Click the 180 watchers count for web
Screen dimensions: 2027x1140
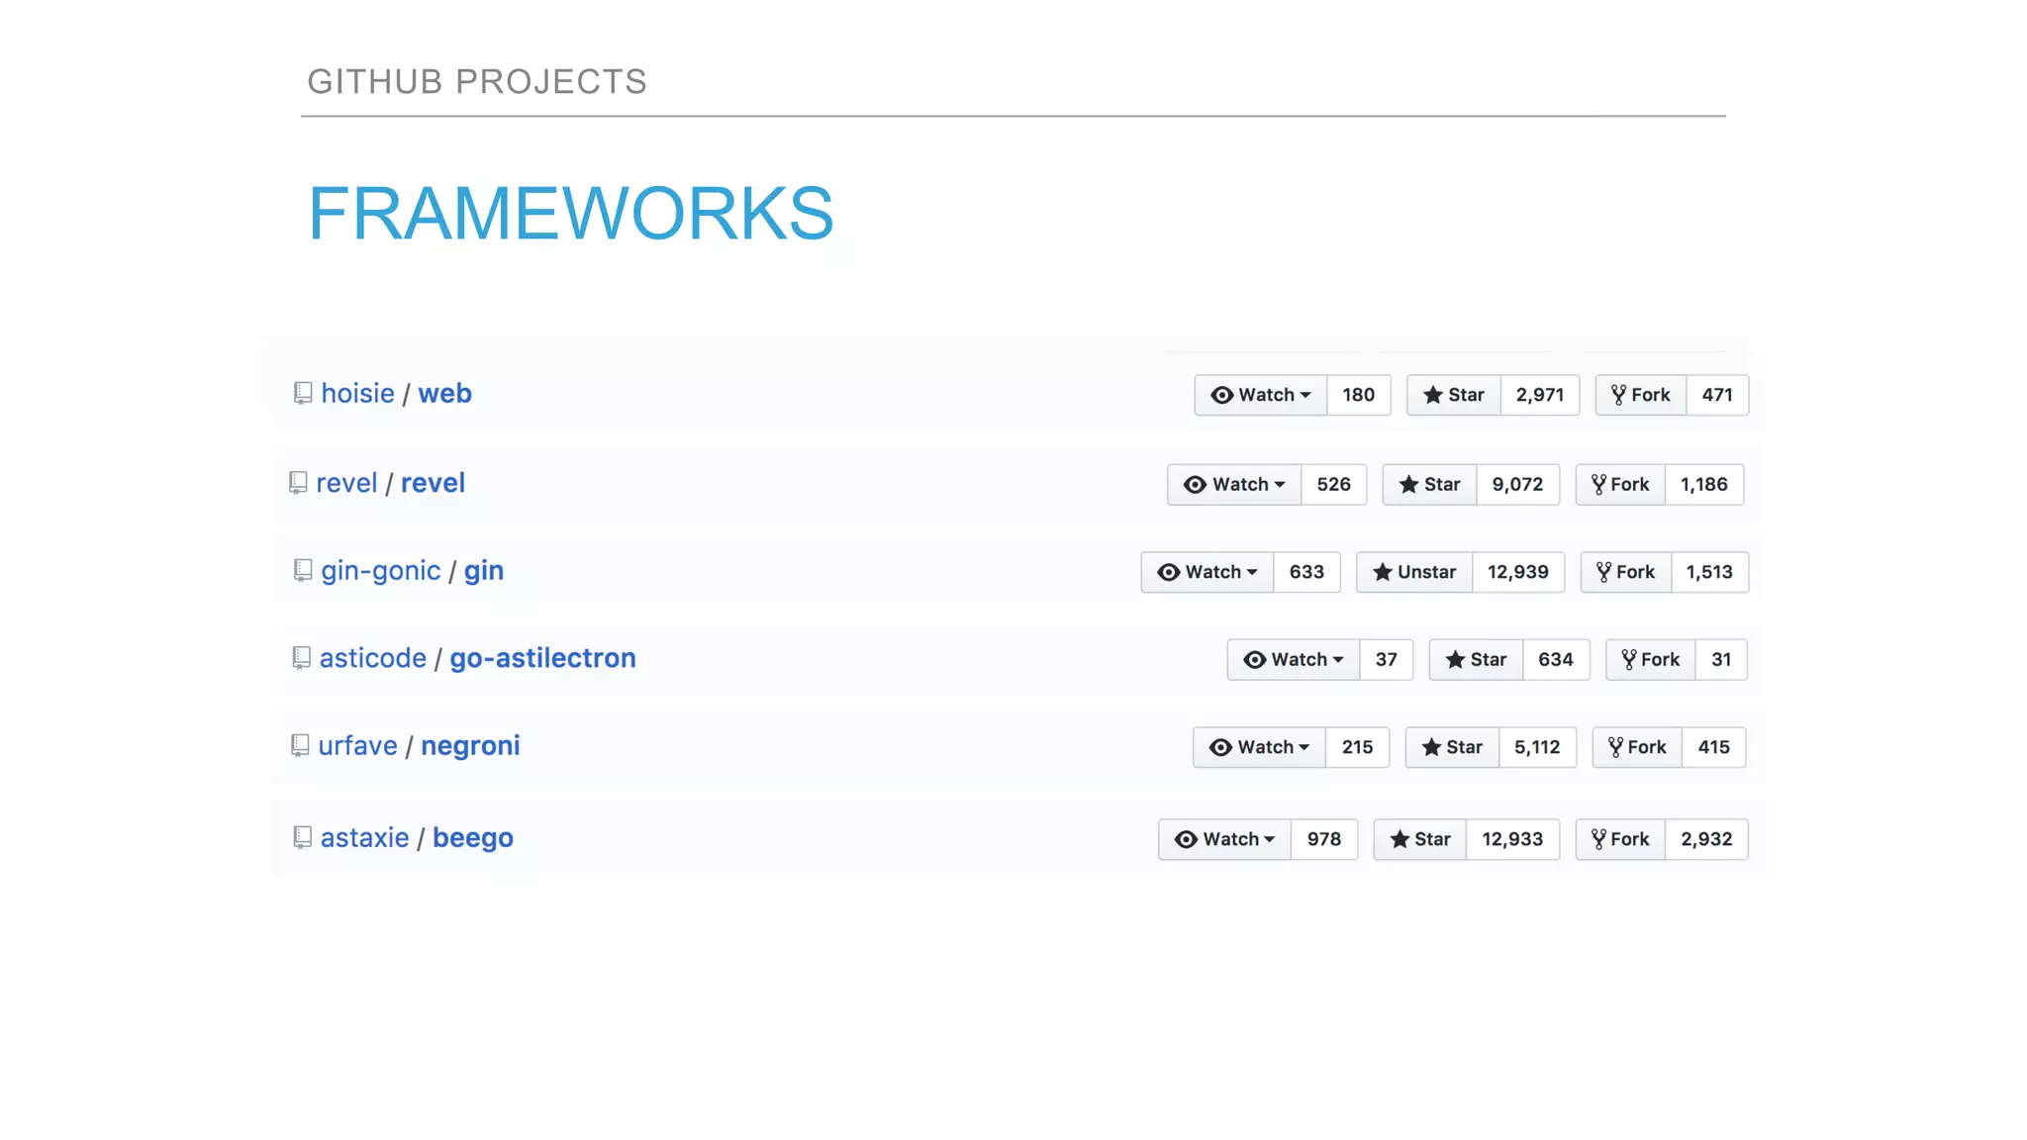(x=1358, y=395)
